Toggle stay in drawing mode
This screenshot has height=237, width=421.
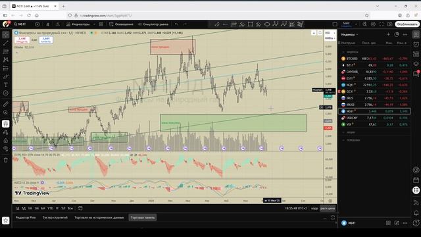pyautogui.click(x=6, y=132)
